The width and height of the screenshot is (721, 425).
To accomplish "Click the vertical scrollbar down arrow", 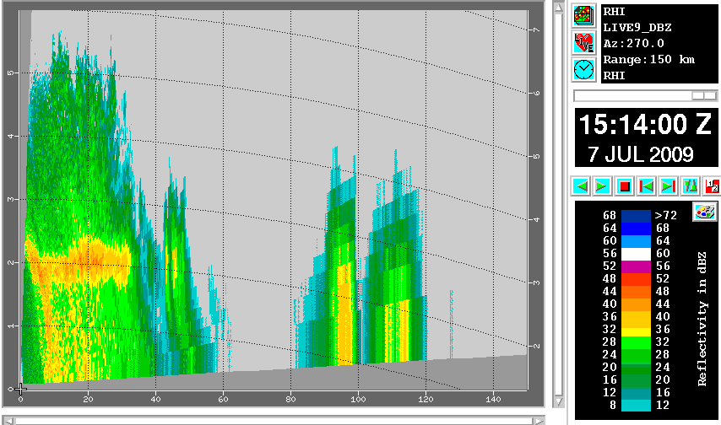I will point(557,401).
